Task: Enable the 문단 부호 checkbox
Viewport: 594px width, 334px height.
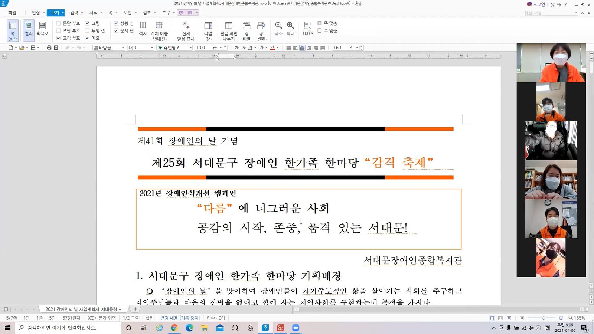Action: [x=58, y=23]
